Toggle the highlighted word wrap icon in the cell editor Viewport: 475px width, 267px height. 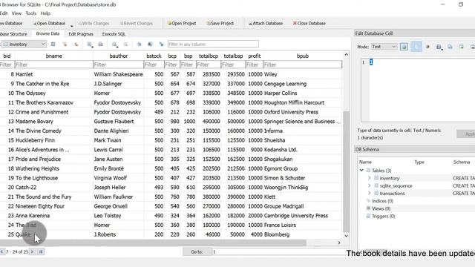pos(416,47)
